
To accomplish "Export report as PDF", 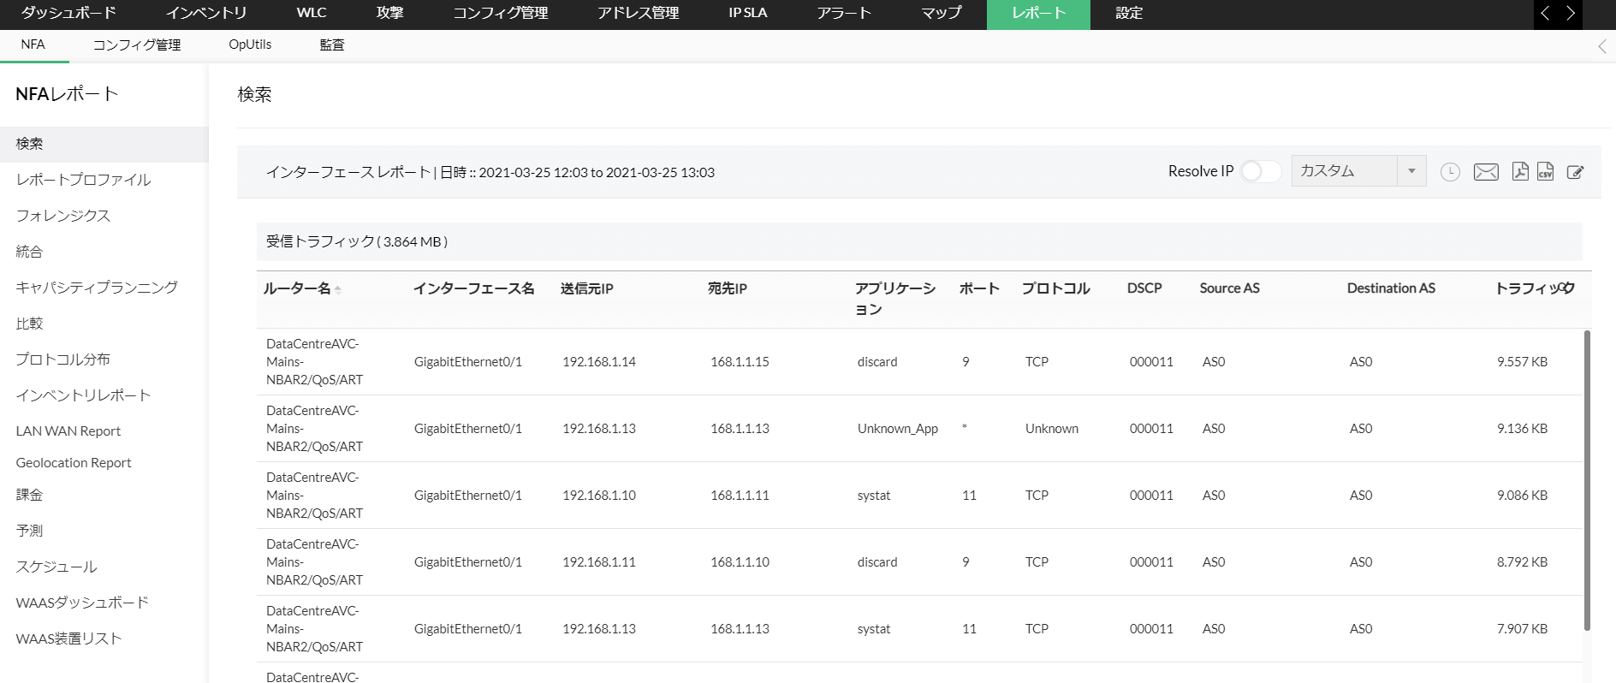I will click(1520, 172).
